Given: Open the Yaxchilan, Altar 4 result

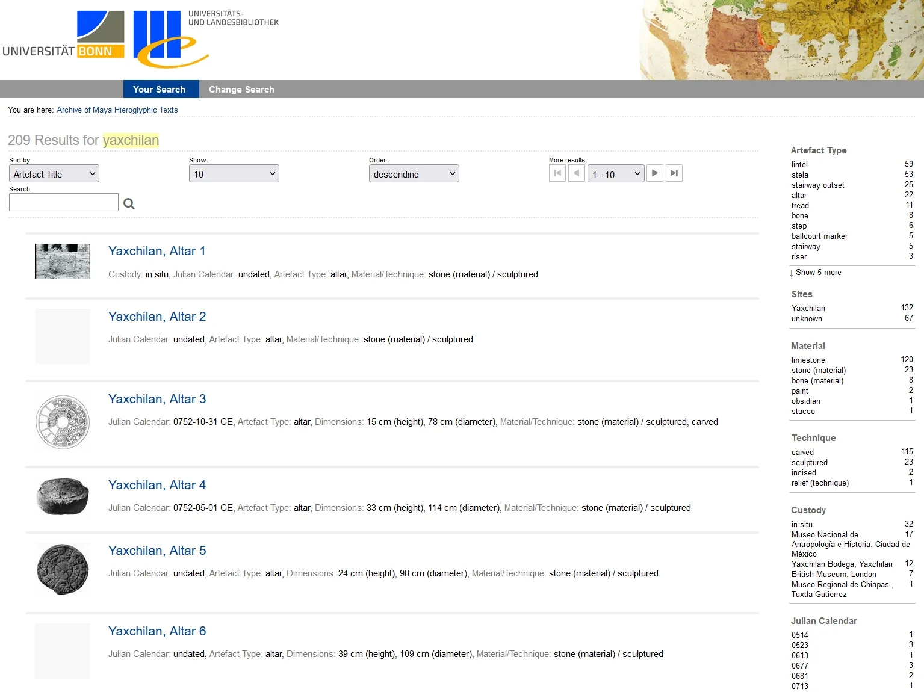Looking at the screenshot, I should pyautogui.click(x=157, y=485).
